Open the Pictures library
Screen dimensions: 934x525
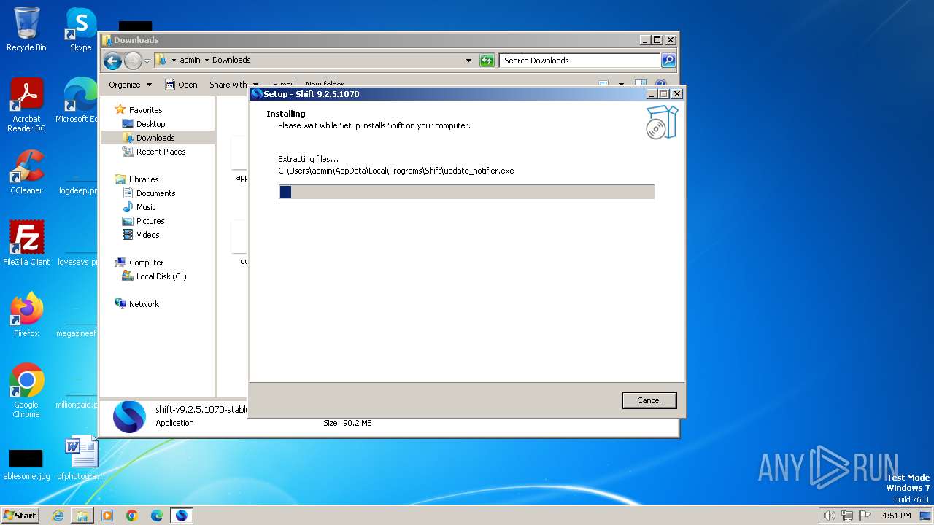(x=150, y=221)
